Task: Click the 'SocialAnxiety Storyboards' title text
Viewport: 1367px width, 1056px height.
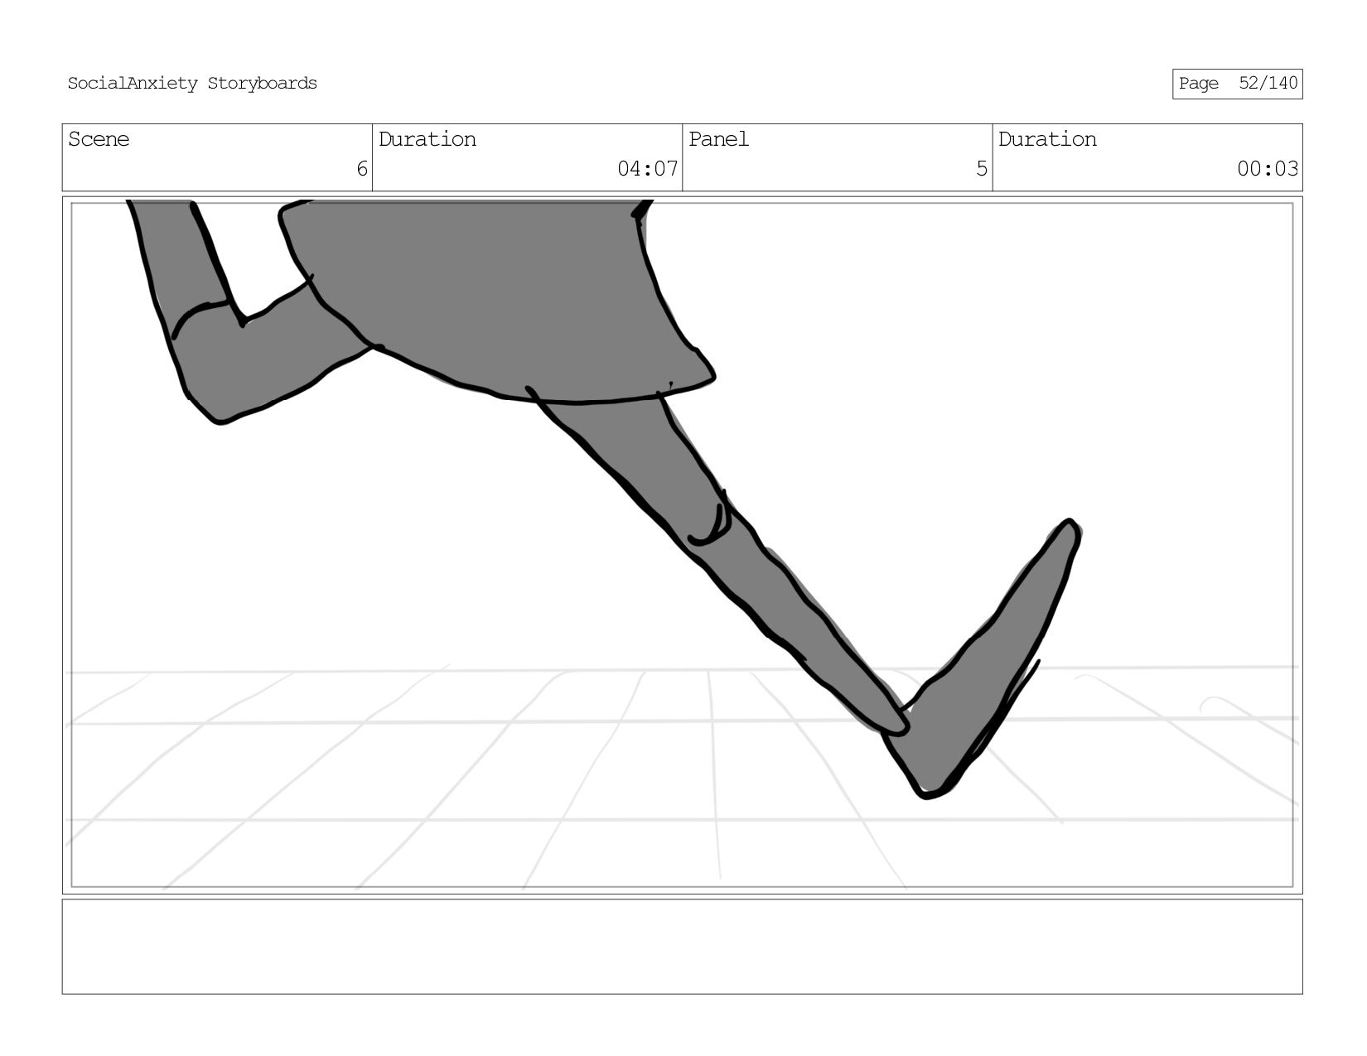Action: click(x=192, y=84)
